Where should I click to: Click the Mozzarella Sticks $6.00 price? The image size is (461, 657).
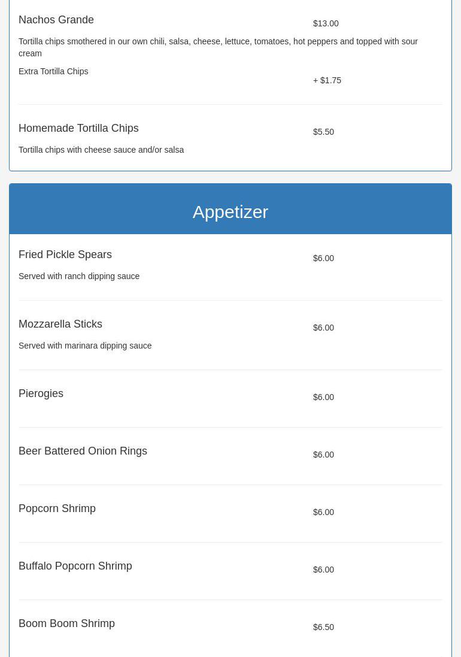point(323,328)
